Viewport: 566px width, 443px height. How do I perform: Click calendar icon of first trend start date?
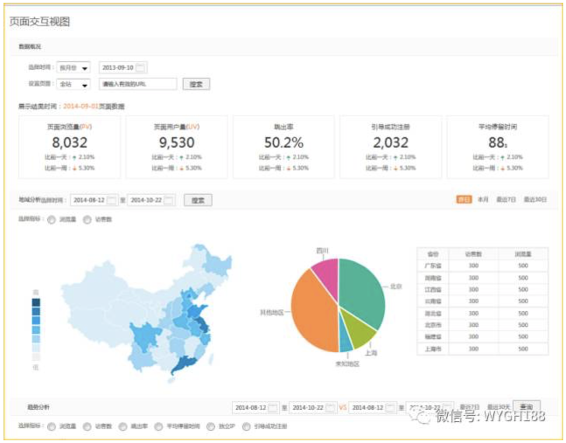pyautogui.click(x=273, y=408)
